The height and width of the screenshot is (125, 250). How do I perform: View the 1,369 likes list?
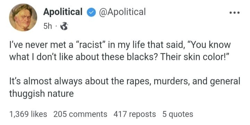click(28, 114)
